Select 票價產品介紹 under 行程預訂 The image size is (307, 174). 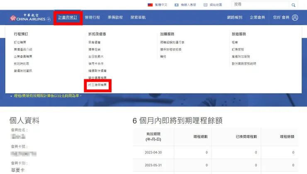click(x=23, y=49)
